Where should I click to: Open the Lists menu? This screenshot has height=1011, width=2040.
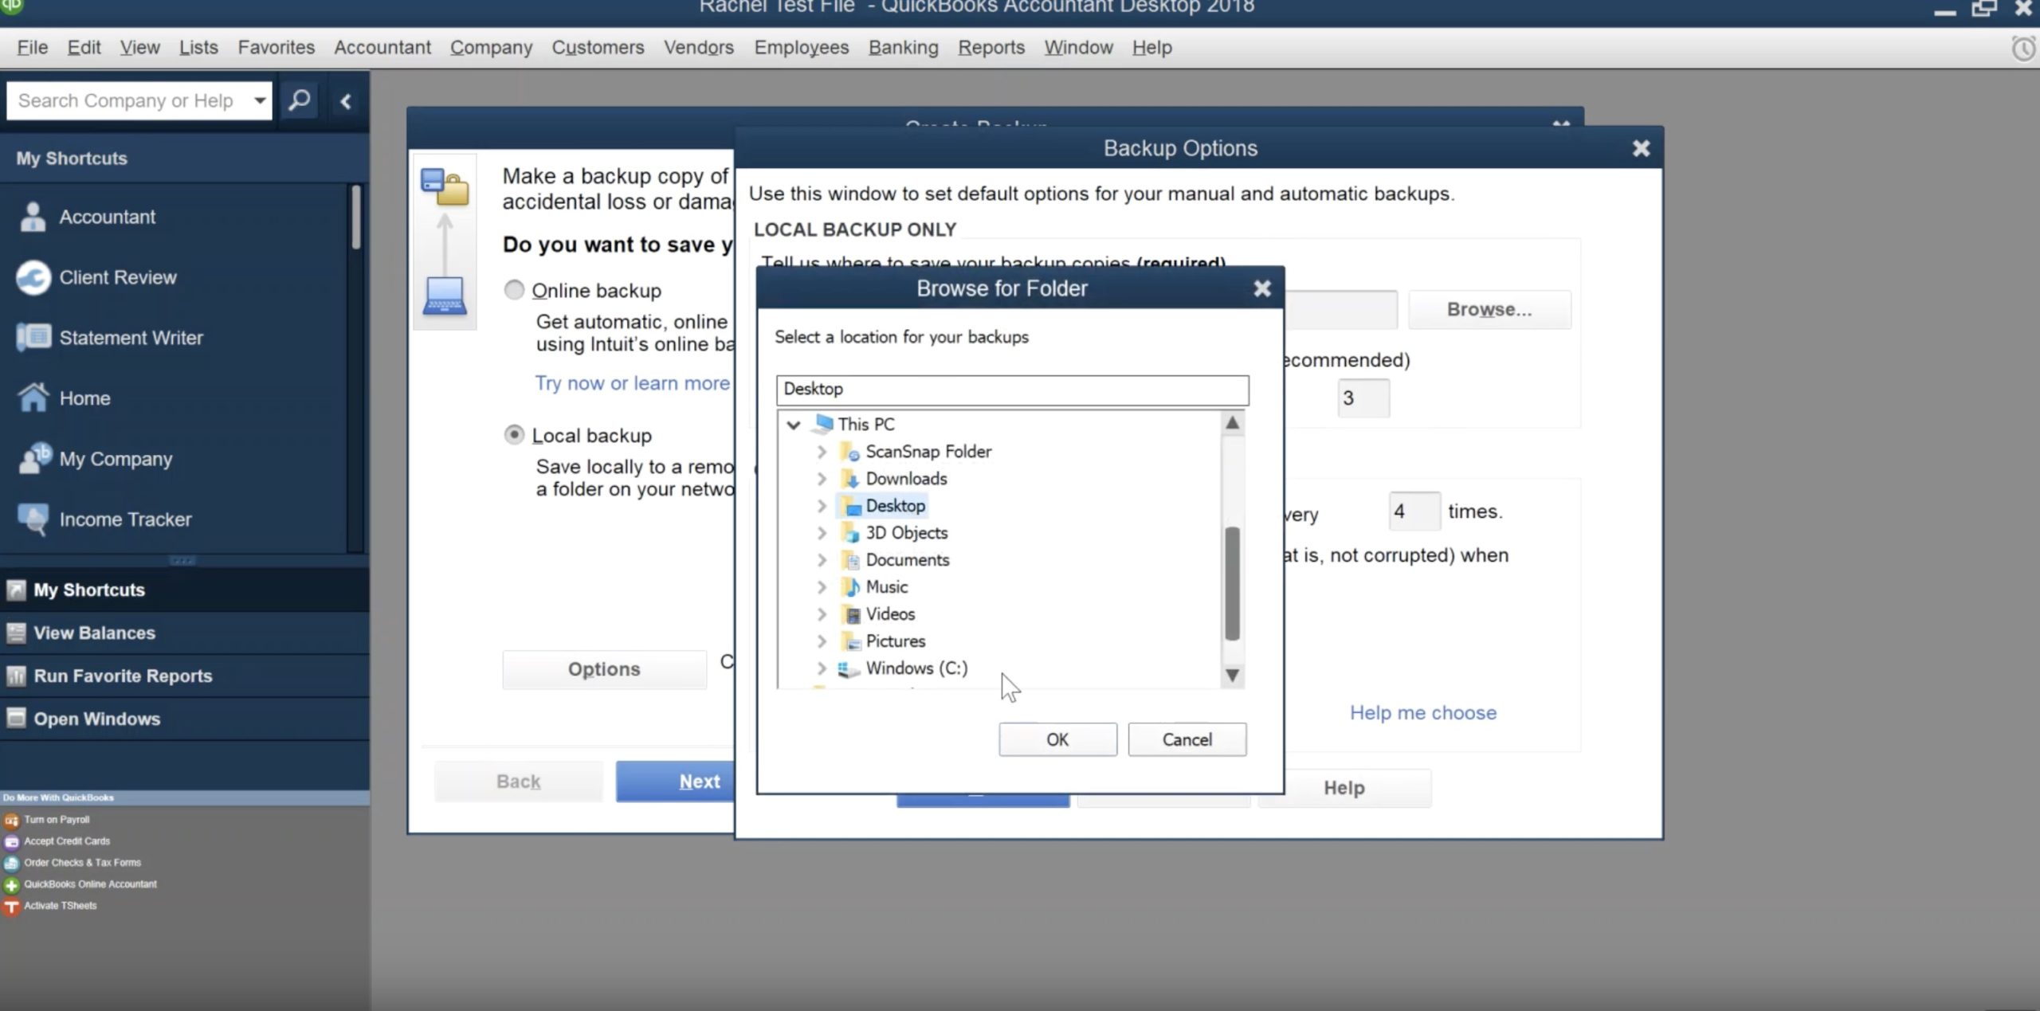(198, 47)
